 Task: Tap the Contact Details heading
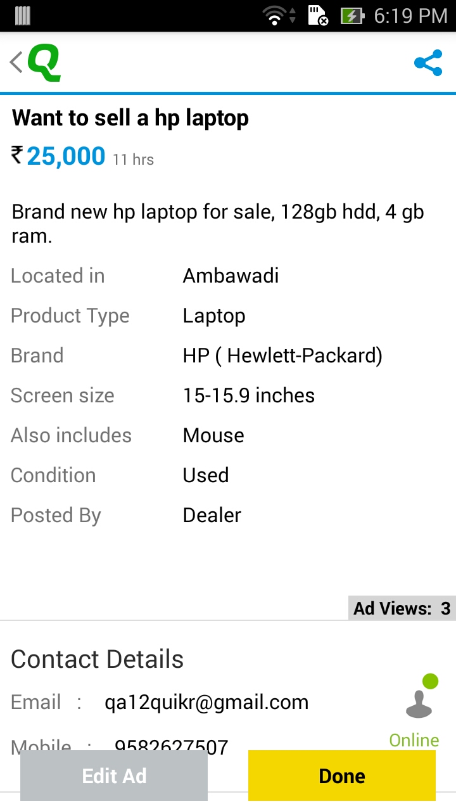click(x=98, y=660)
